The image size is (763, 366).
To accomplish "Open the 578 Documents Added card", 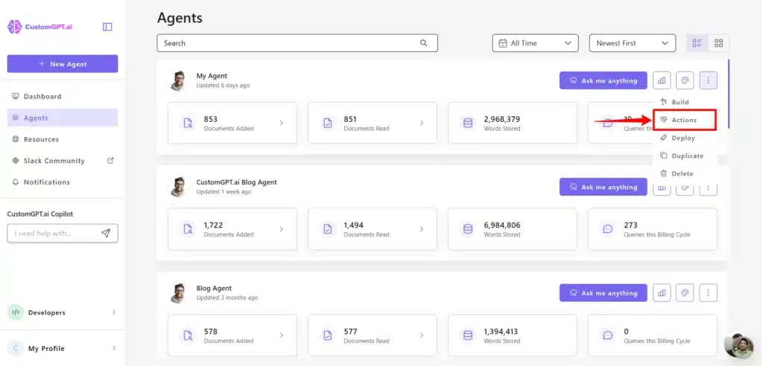I will click(x=232, y=335).
